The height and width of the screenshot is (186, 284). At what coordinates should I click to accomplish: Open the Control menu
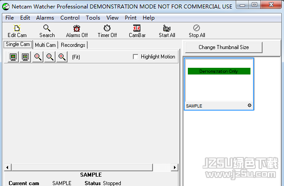tap(70, 18)
